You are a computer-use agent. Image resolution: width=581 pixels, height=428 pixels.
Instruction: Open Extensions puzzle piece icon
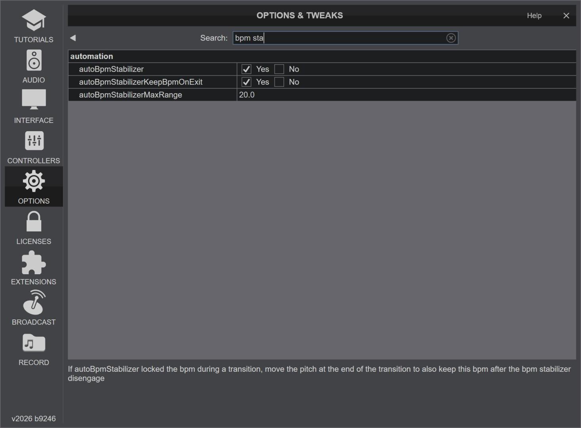click(x=34, y=262)
